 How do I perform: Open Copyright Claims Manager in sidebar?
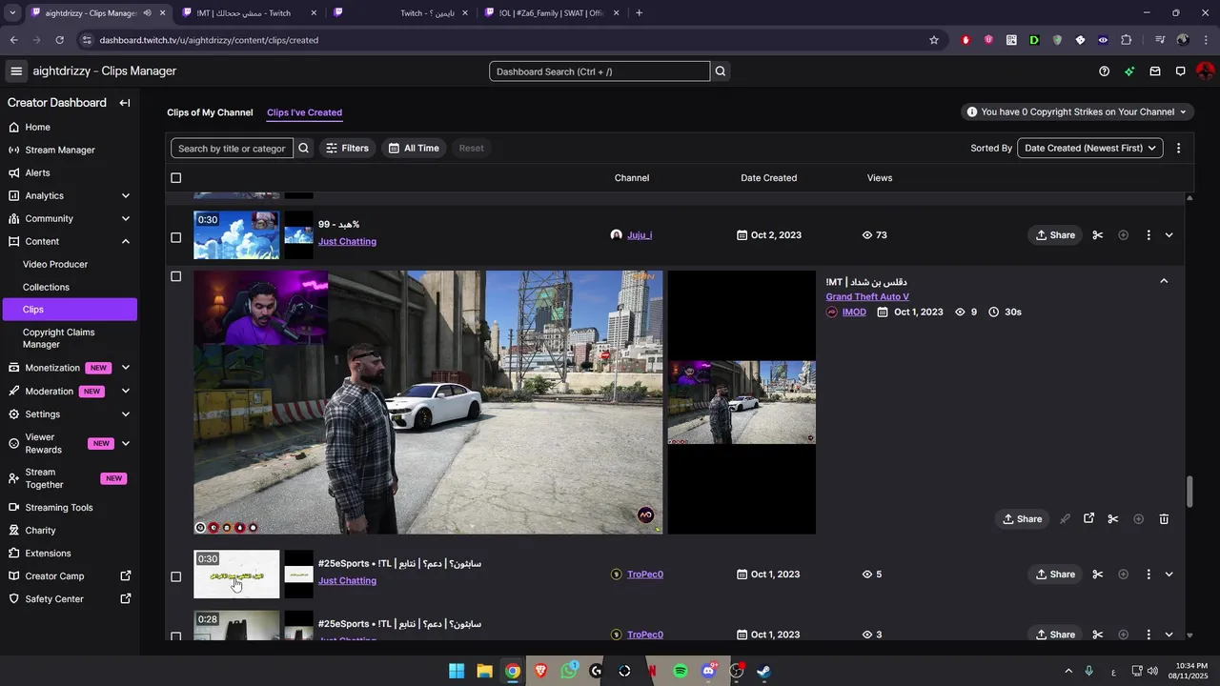pos(59,338)
